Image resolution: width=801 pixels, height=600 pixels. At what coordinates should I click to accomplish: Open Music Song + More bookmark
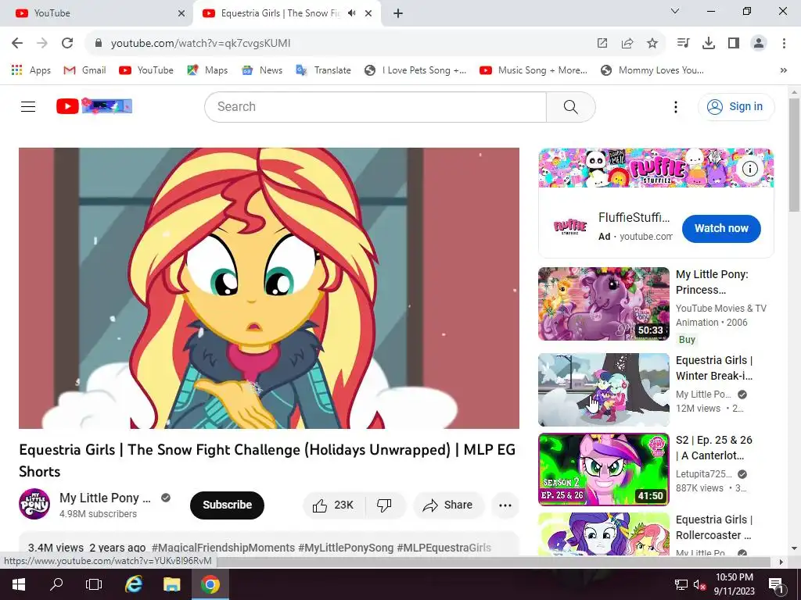[x=533, y=70]
